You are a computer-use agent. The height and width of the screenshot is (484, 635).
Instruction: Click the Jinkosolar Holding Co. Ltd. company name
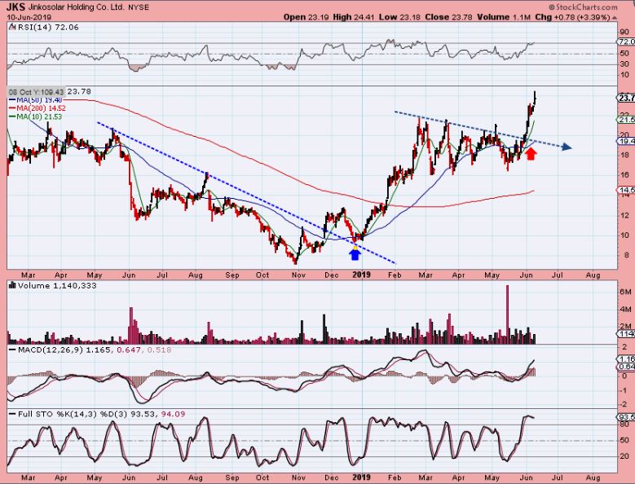point(77,7)
